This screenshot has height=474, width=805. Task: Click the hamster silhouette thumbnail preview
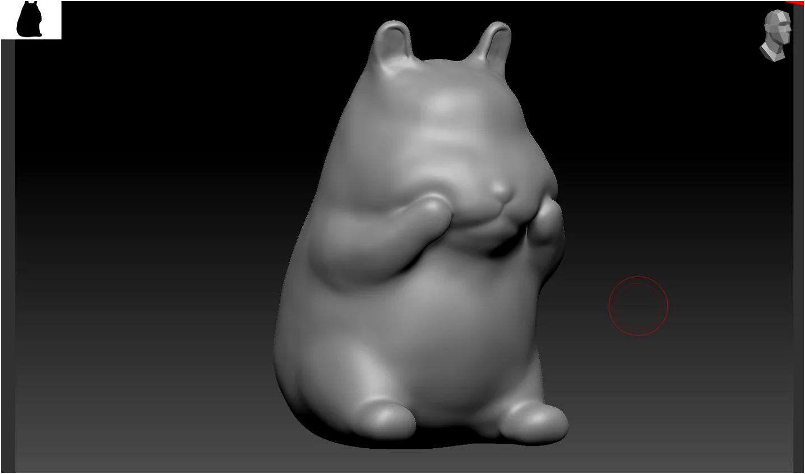click(x=31, y=20)
